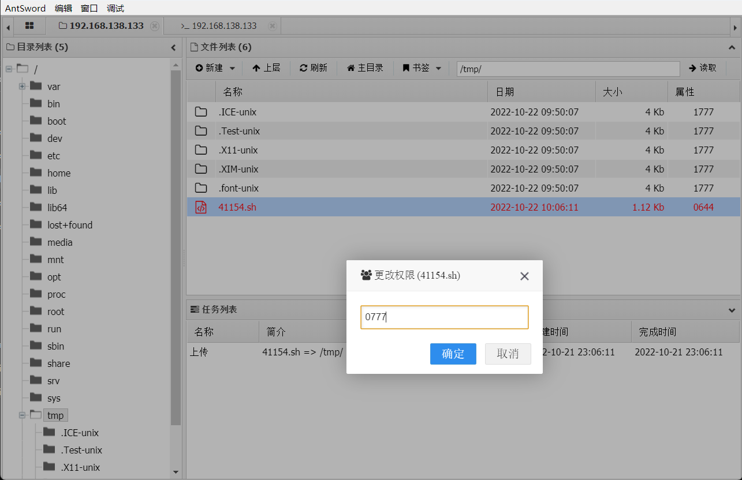The width and height of the screenshot is (742, 480).
Task: Cancel the dialog with 取消
Action: point(508,354)
